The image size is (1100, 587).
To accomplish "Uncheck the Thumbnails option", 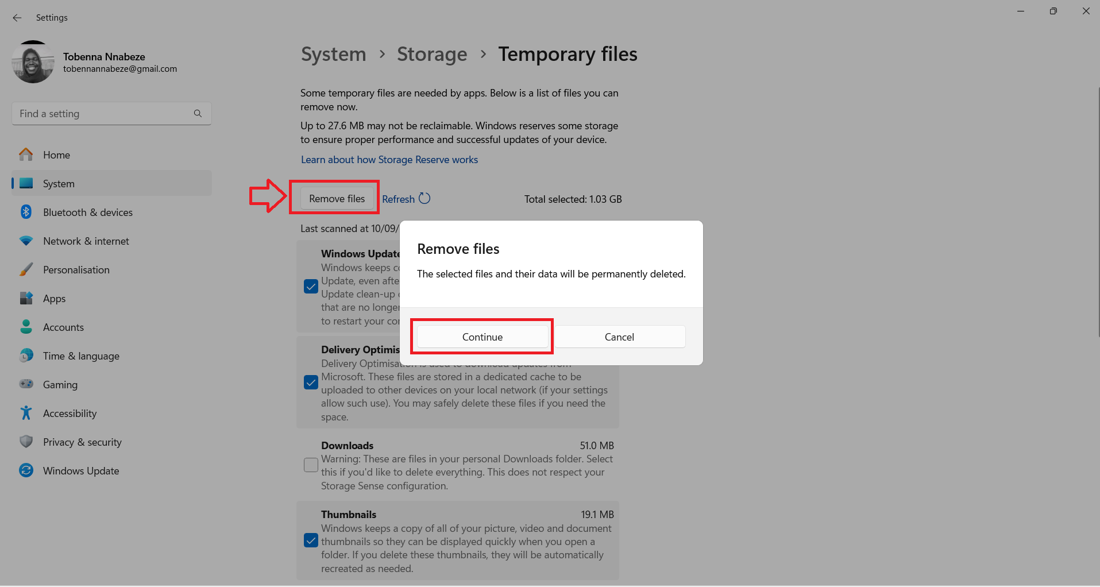I will click(311, 540).
